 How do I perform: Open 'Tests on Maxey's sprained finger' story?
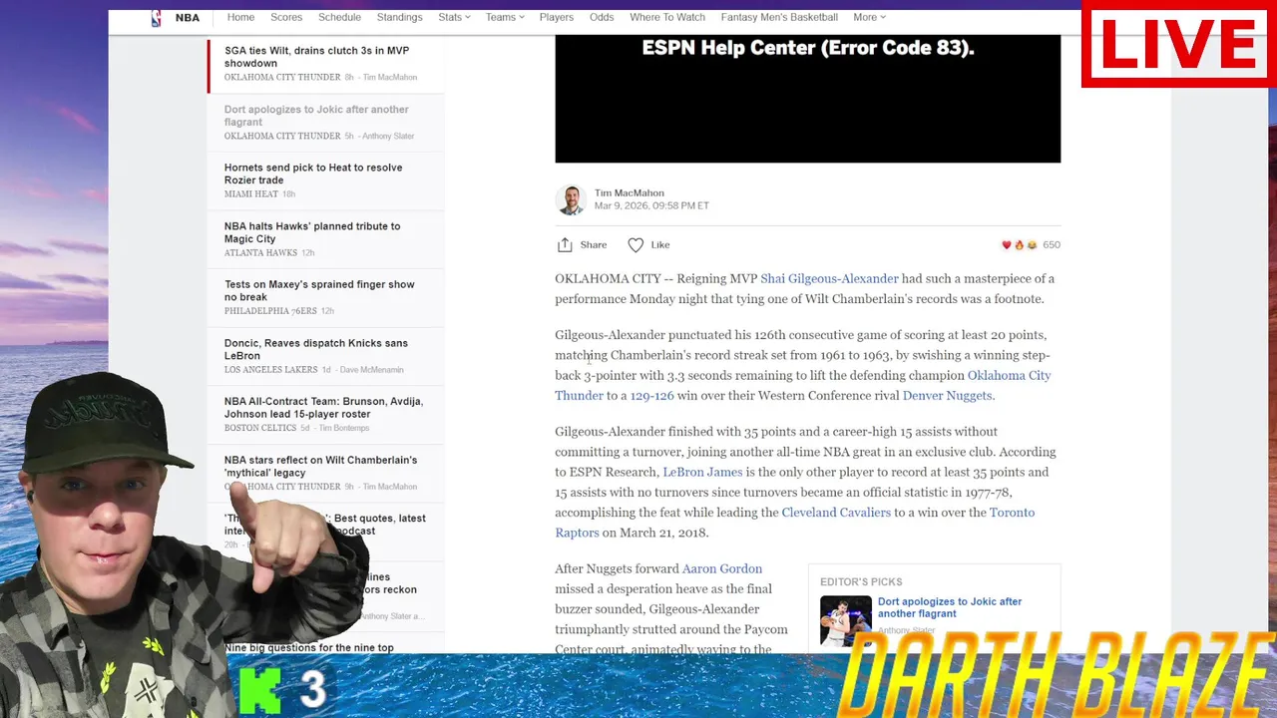point(319,290)
